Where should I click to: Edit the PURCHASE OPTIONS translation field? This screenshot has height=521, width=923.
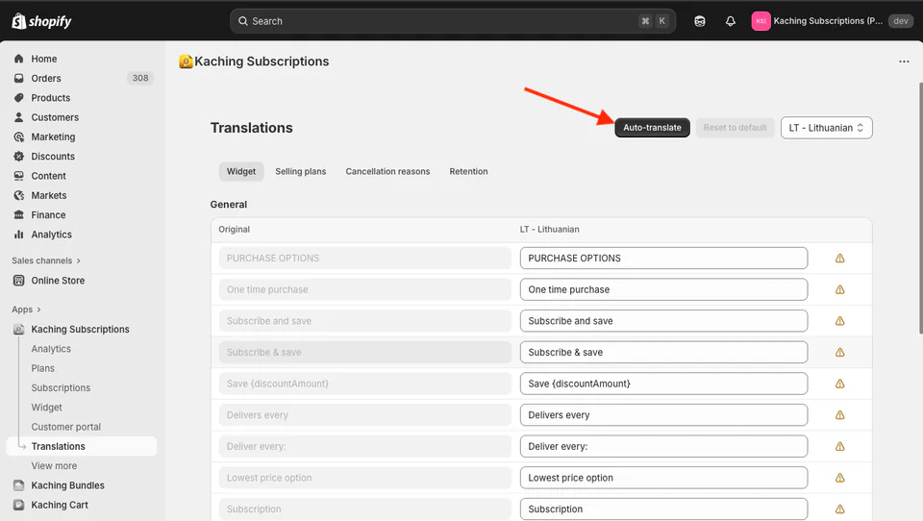point(663,258)
